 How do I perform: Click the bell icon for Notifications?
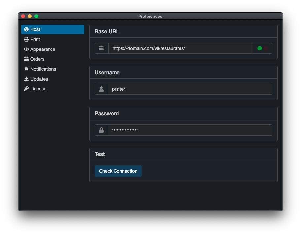[26, 69]
